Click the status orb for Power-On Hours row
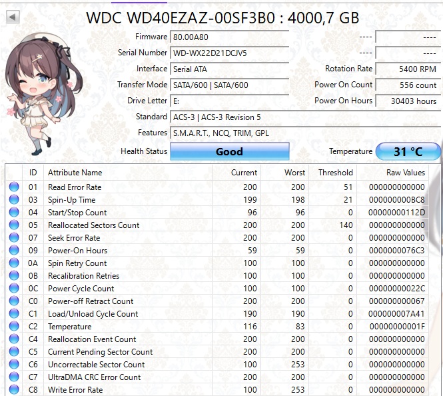 pos(14,250)
